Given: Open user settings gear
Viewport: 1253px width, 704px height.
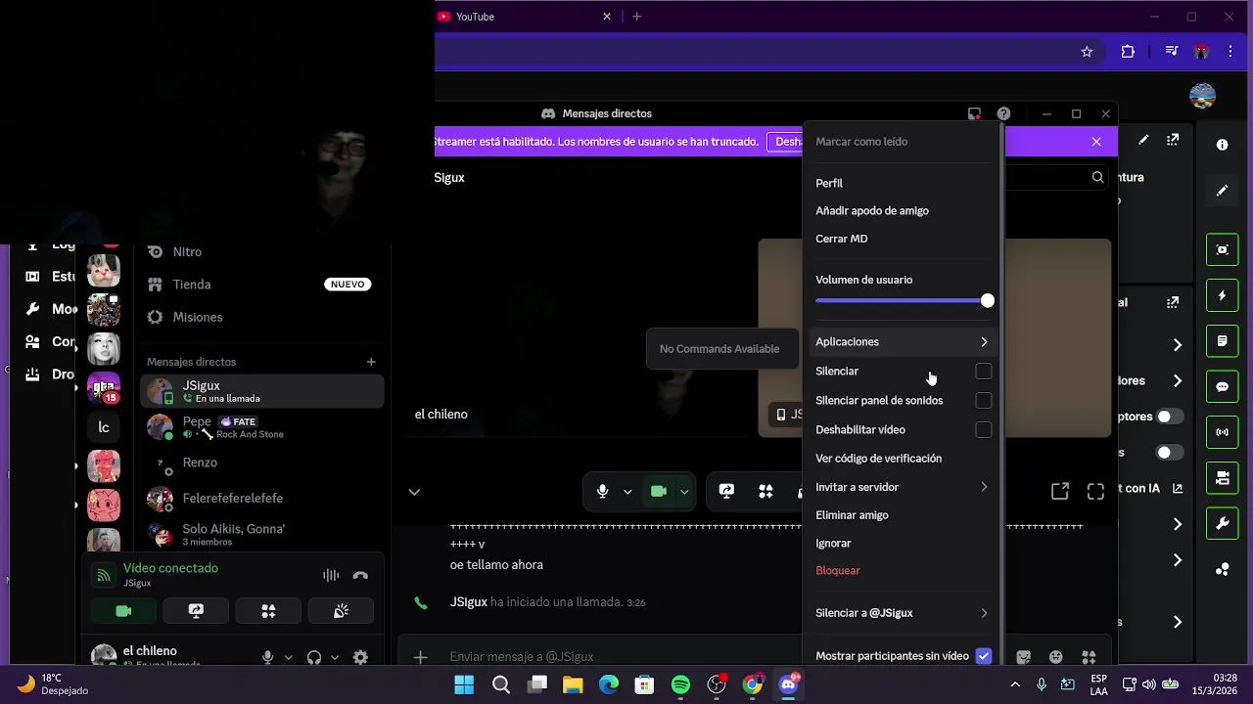Looking at the screenshot, I should pos(360,658).
